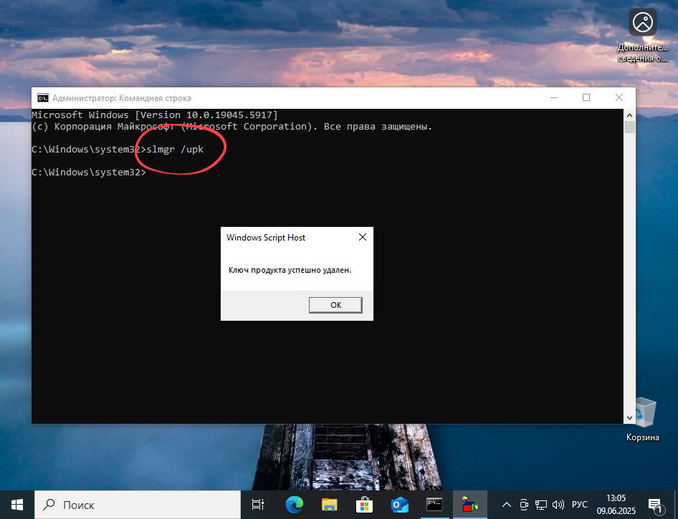The image size is (678, 519).
Task: Launch Microsoft Edge from the taskbar
Action: coord(293,505)
